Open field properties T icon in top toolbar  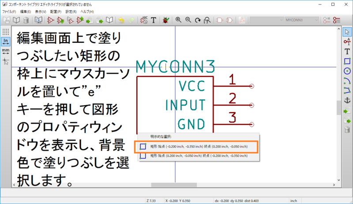[154, 20]
